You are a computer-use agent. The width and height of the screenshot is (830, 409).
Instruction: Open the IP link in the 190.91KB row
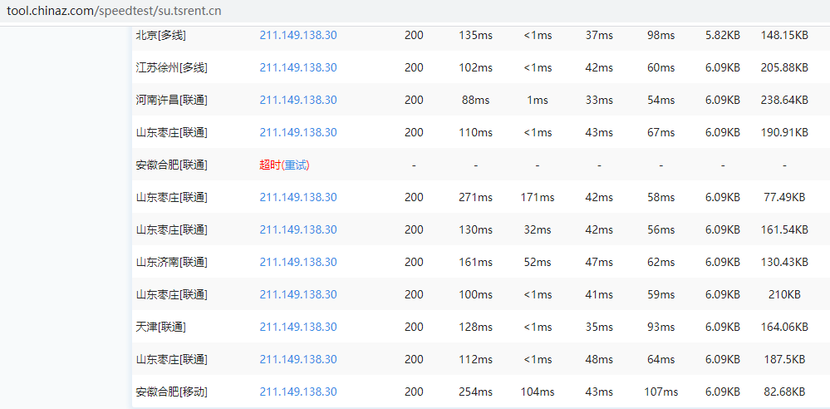[298, 132]
